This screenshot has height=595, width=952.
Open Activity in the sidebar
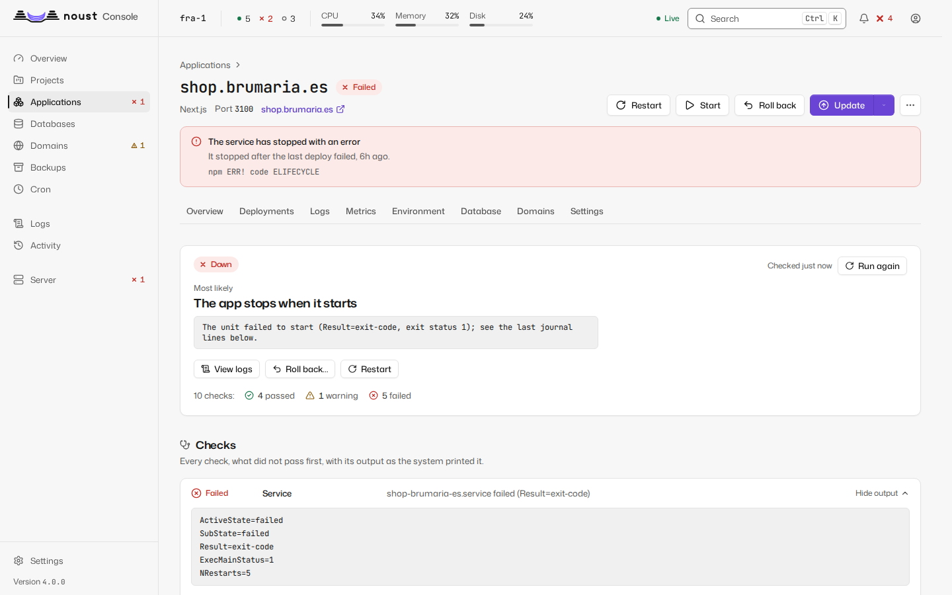coord(79,245)
